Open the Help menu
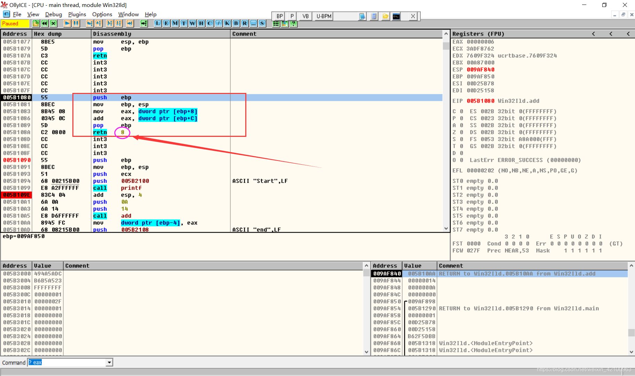635x376 pixels. 151,14
